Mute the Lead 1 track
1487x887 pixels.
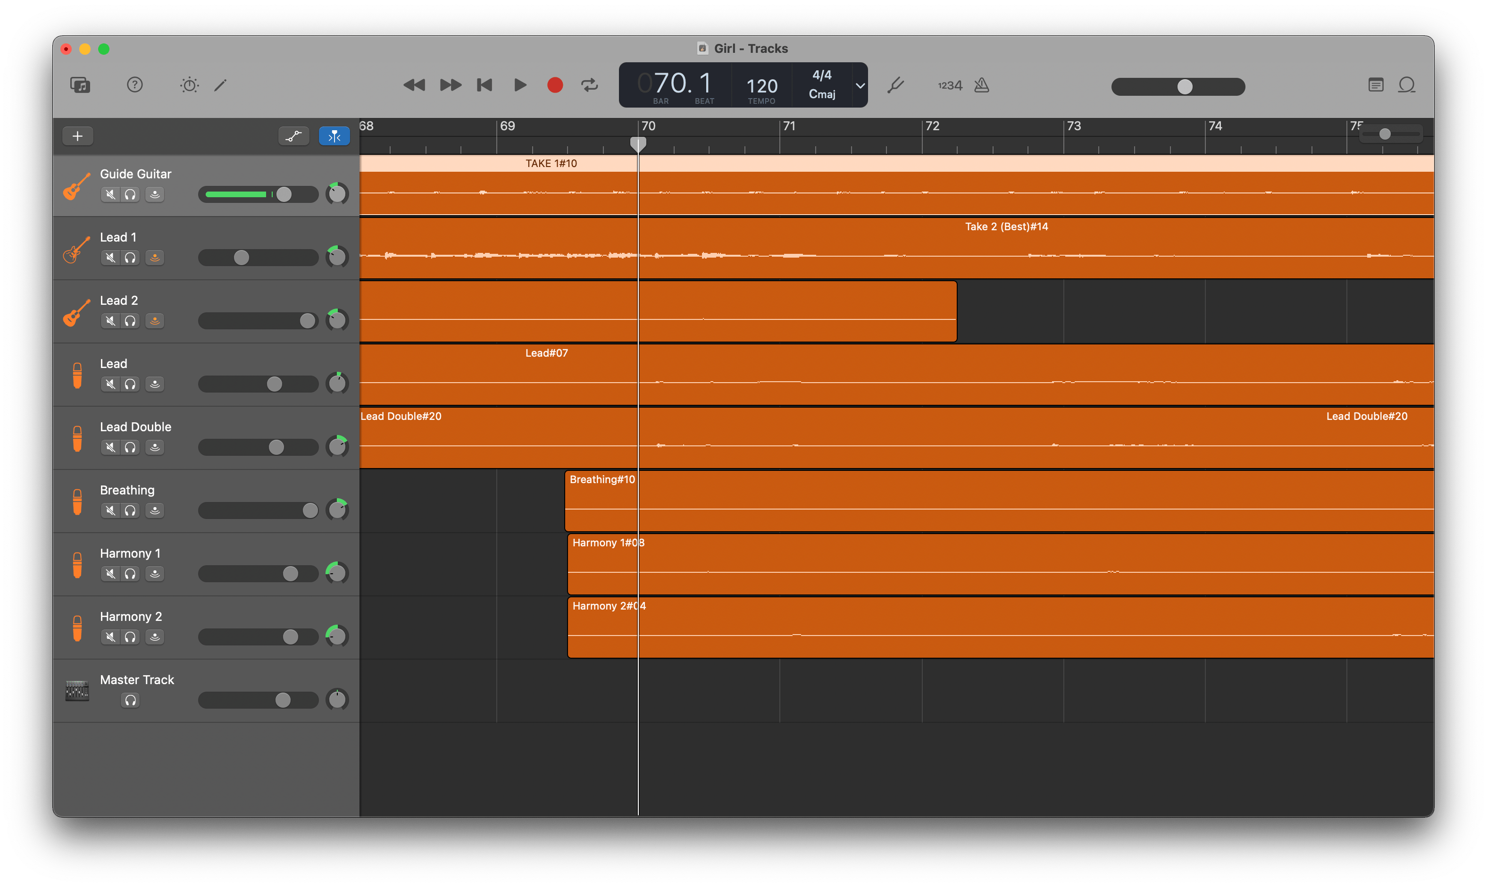pyautogui.click(x=110, y=258)
